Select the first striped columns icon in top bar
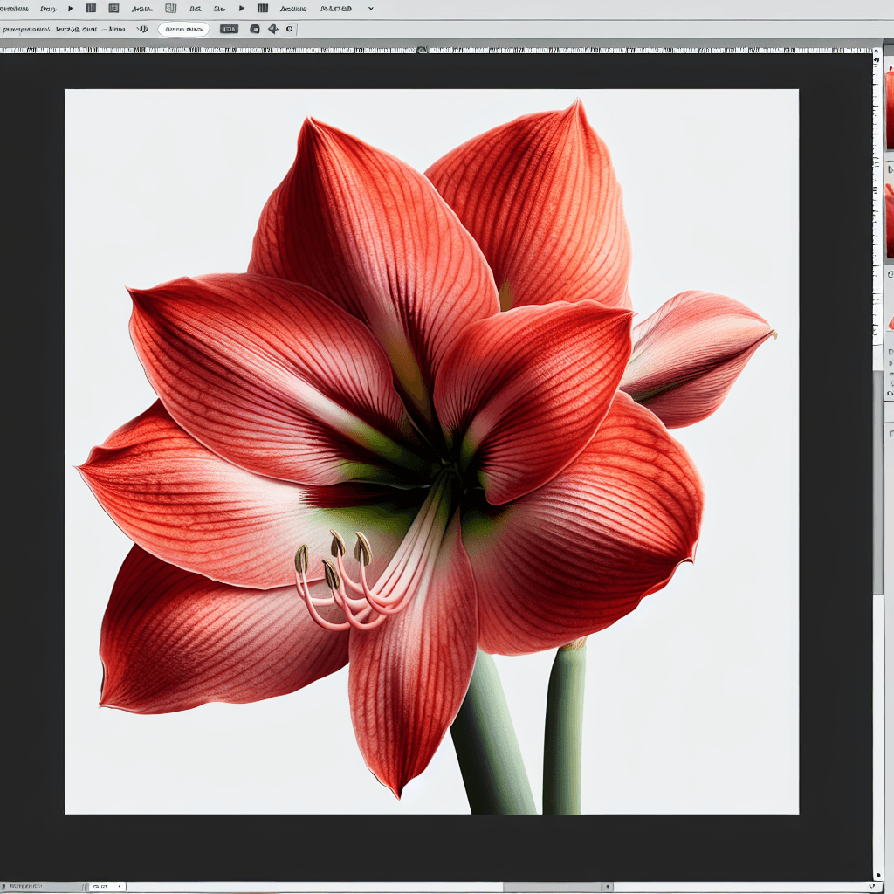The height and width of the screenshot is (894, 894). coord(92,9)
